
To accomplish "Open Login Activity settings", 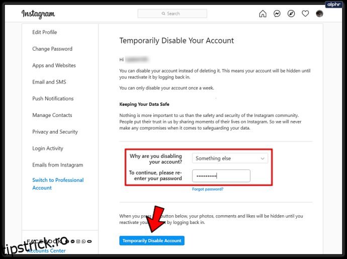I will click(x=48, y=149).
